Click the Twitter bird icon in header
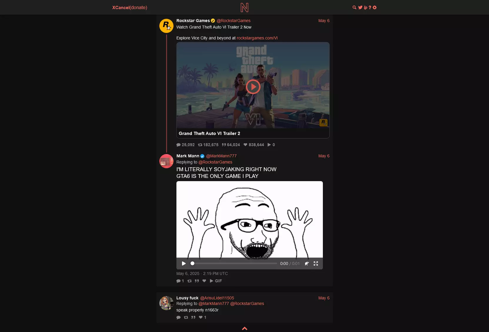Image resolution: width=489 pixels, height=332 pixels. [x=360, y=8]
